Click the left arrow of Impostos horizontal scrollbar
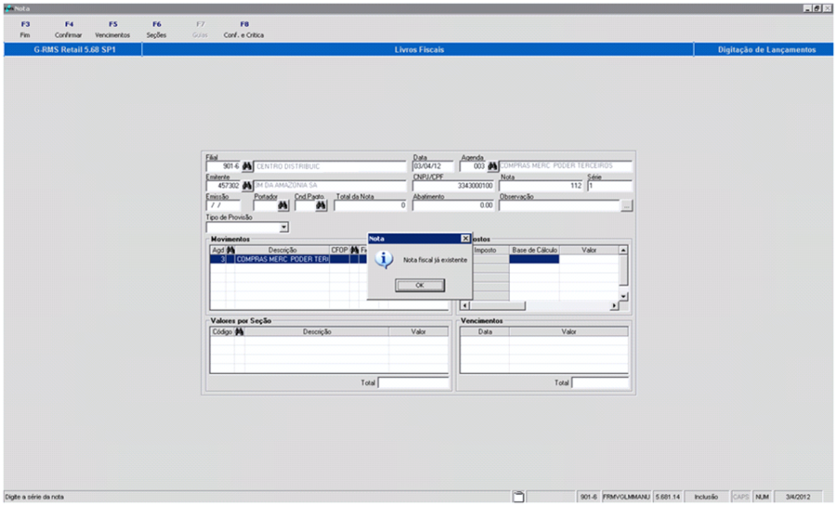Viewport: 837px width, 506px height. [464, 305]
